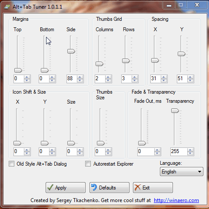Click the Spacing Y slider thumb
209x209 pixels.
tap(182, 54)
